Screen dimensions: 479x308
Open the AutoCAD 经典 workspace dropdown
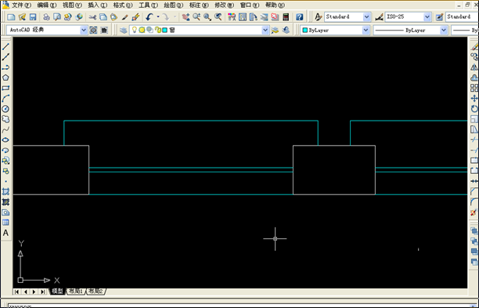pyautogui.click(x=84, y=30)
